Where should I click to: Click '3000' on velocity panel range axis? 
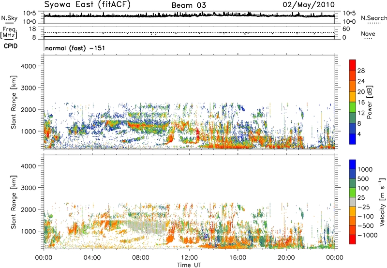28,188
